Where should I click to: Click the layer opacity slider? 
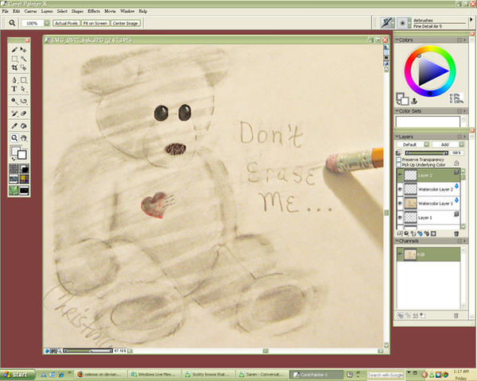426,153
